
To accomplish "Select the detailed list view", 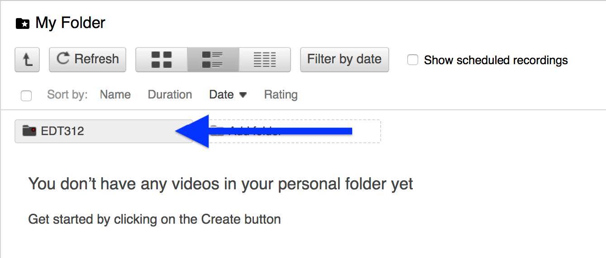I will [213, 60].
